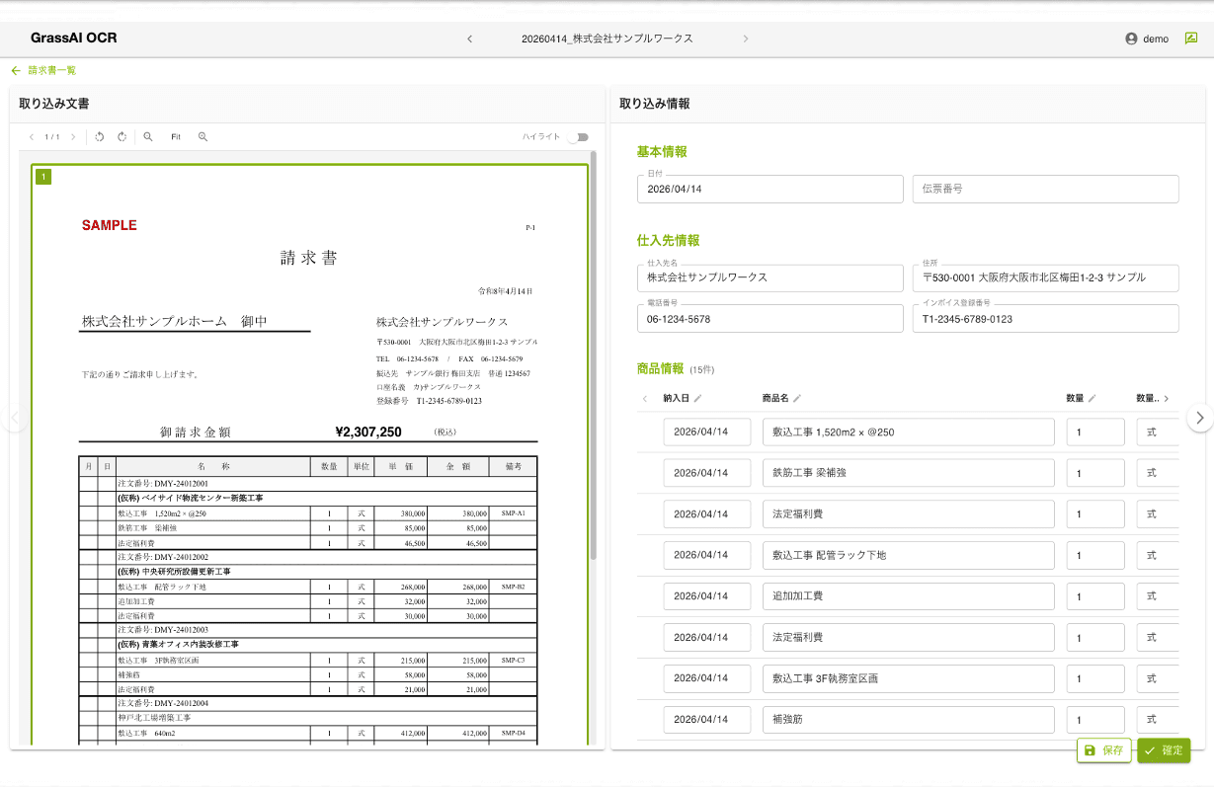Toggle the ハイライト highlight switch
This screenshot has width=1214, height=787.
[x=577, y=137]
